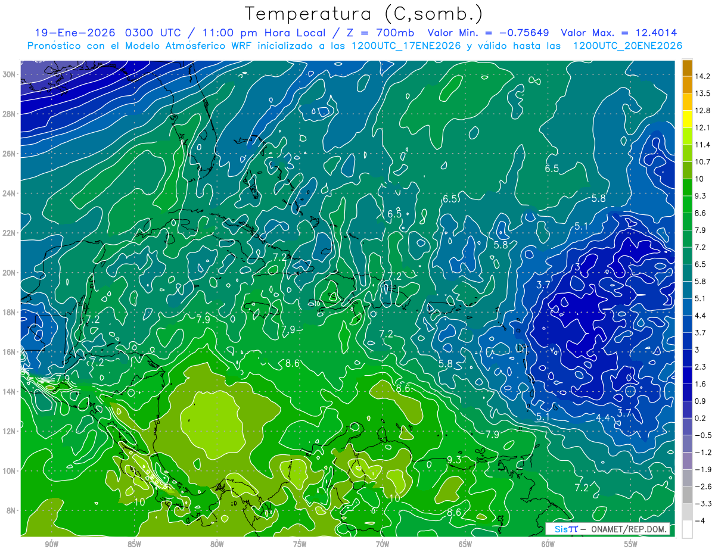
Task: Click the initialization time 1200UTC_17ENE2026
Action: pyautogui.click(x=405, y=46)
